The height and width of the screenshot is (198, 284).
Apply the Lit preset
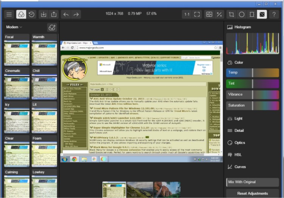click(x=44, y=117)
